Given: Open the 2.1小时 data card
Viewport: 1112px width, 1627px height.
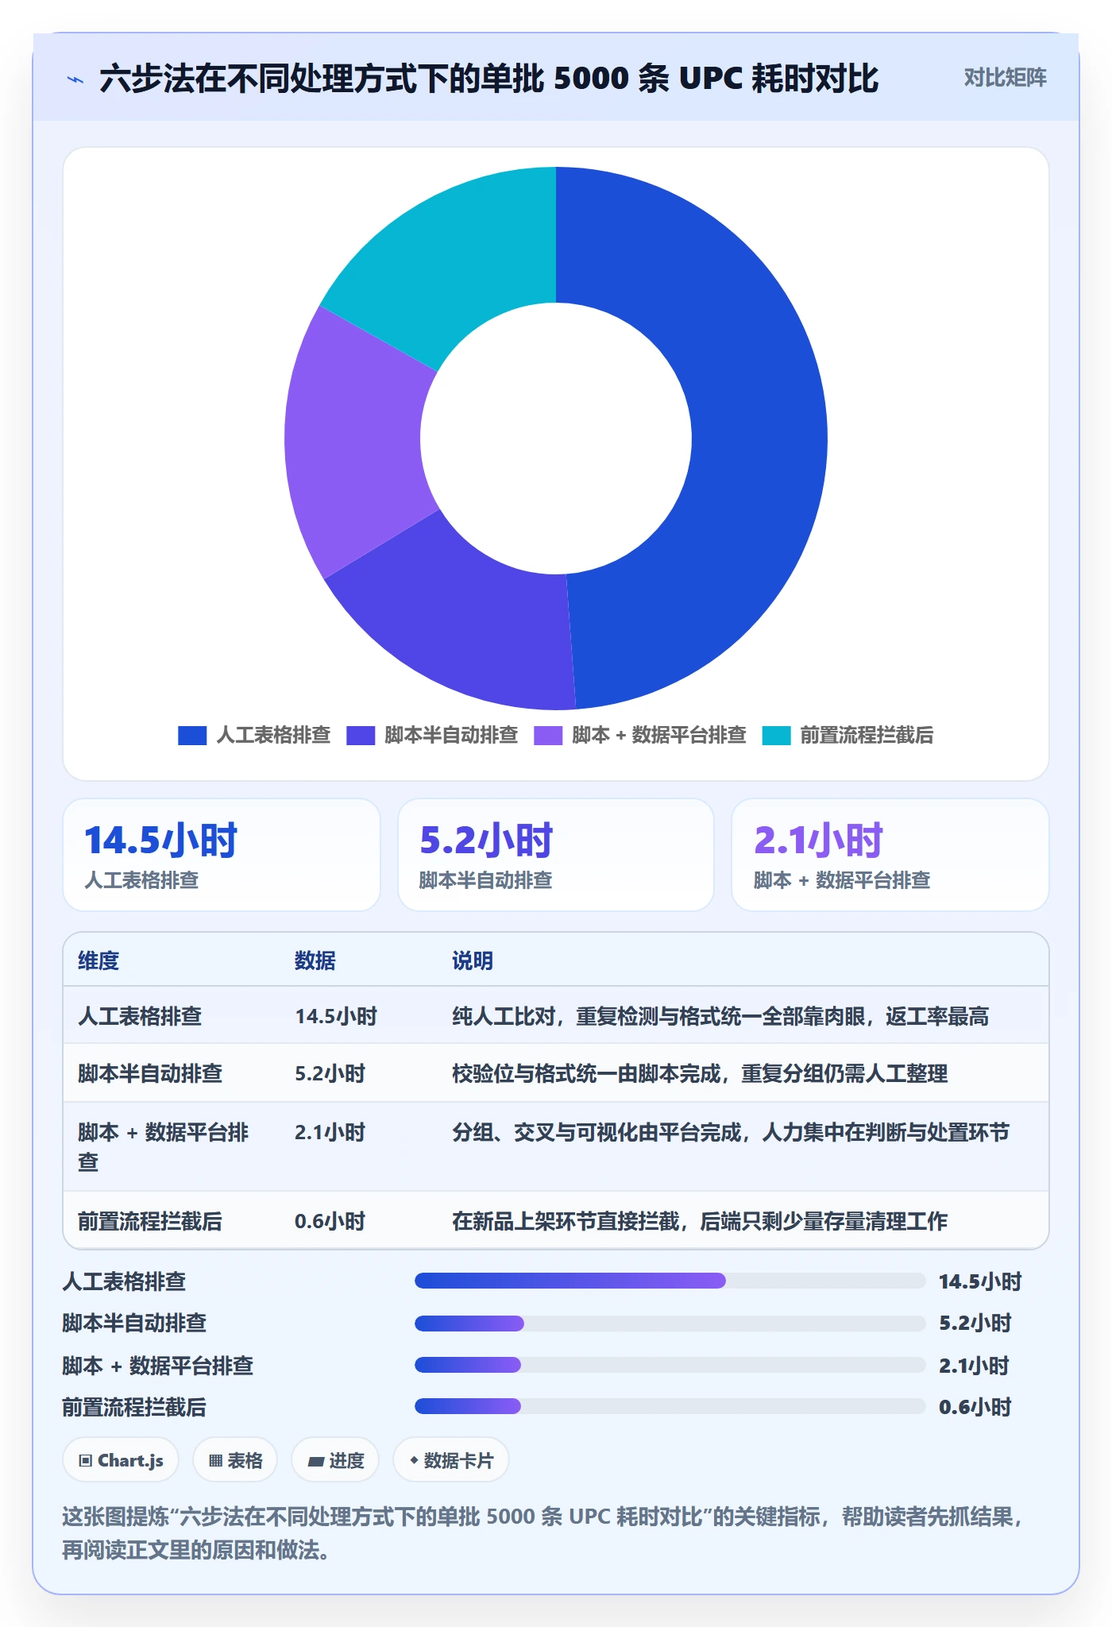Looking at the screenshot, I should point(890,855).
